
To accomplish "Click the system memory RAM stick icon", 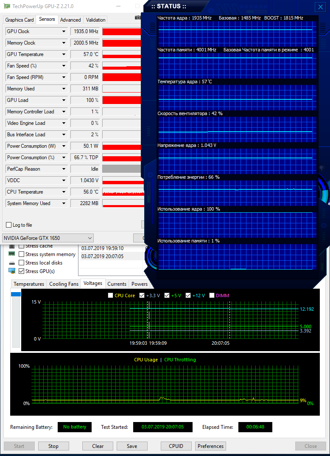I will click(11, 254).
